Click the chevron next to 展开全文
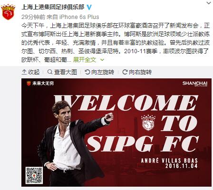 (x=102, y=60)
